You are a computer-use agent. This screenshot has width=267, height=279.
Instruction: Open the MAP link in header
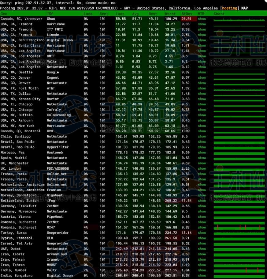coord(245,8)
